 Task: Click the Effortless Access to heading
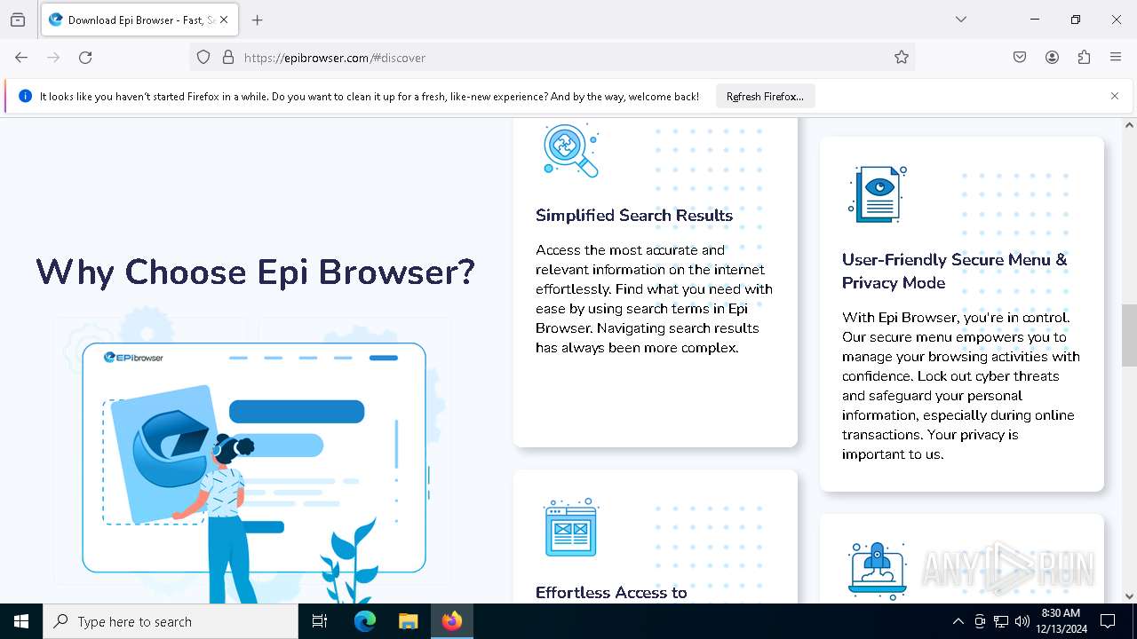611,592
